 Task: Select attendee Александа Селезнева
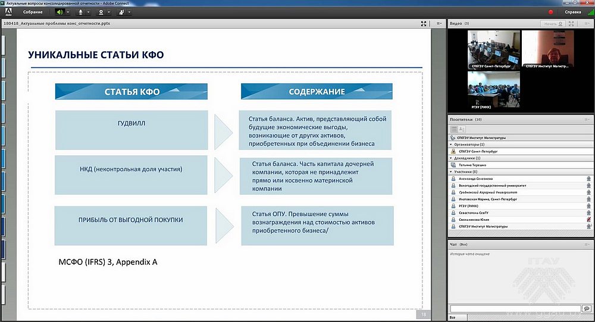click(520, 179)
